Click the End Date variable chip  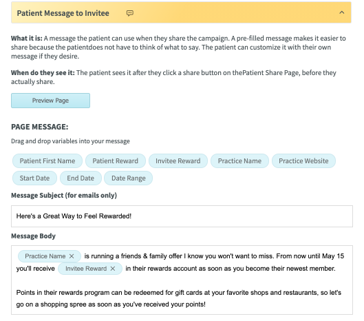coord(81,178)
